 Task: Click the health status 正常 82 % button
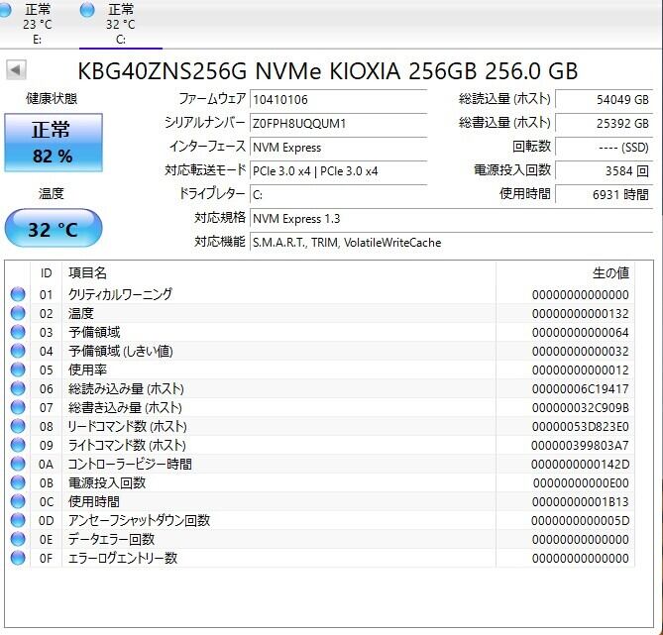[53, 141]
